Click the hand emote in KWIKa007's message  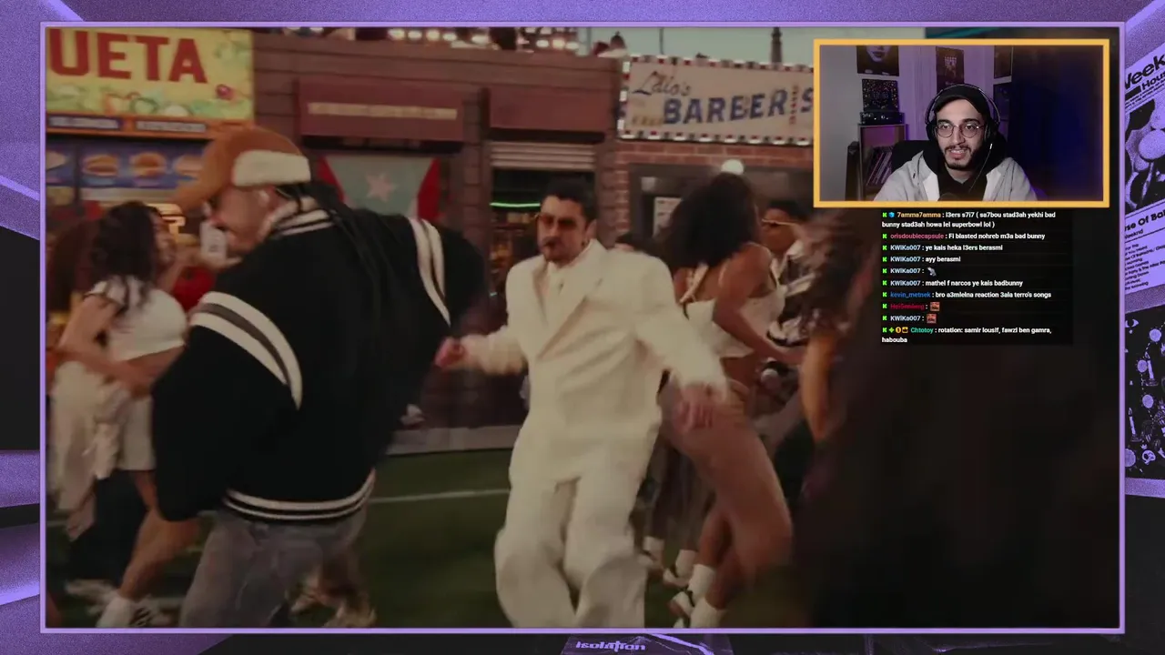click(x=932, y=271)
